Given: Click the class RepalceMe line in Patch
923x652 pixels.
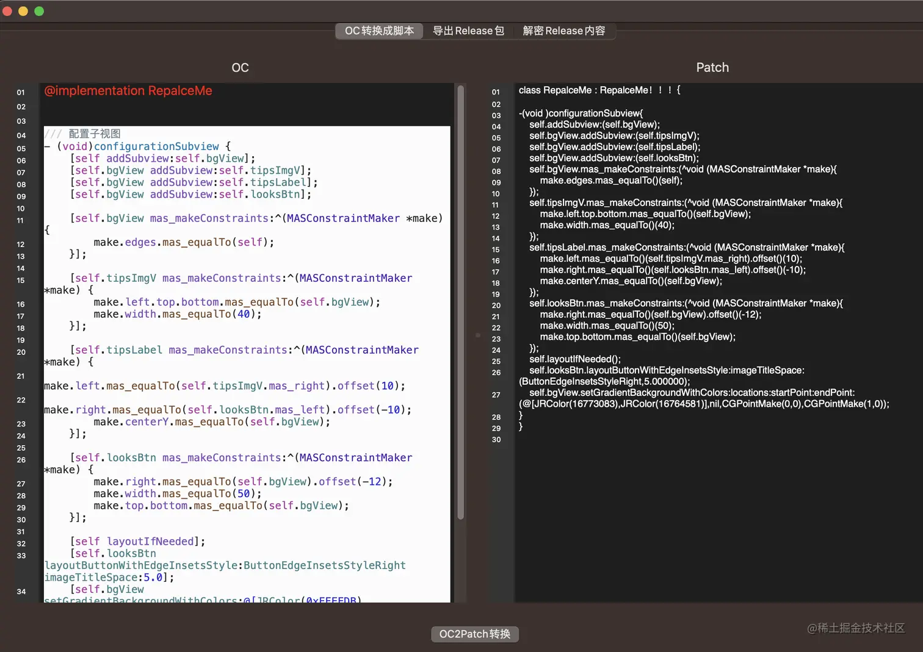Looking at the screenshot, I should coord(599,90).
